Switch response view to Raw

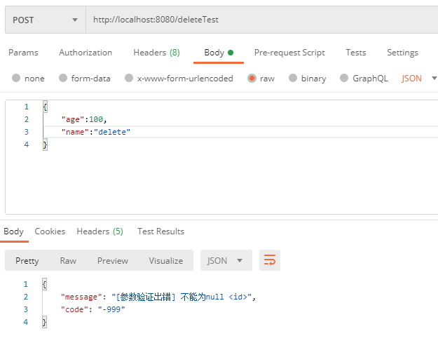68,260
